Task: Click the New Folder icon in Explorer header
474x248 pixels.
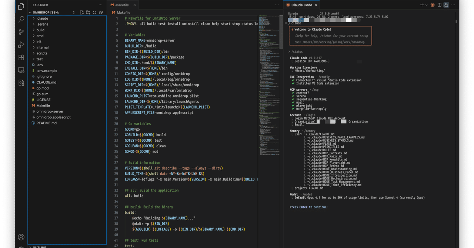Action: point(88,13)
